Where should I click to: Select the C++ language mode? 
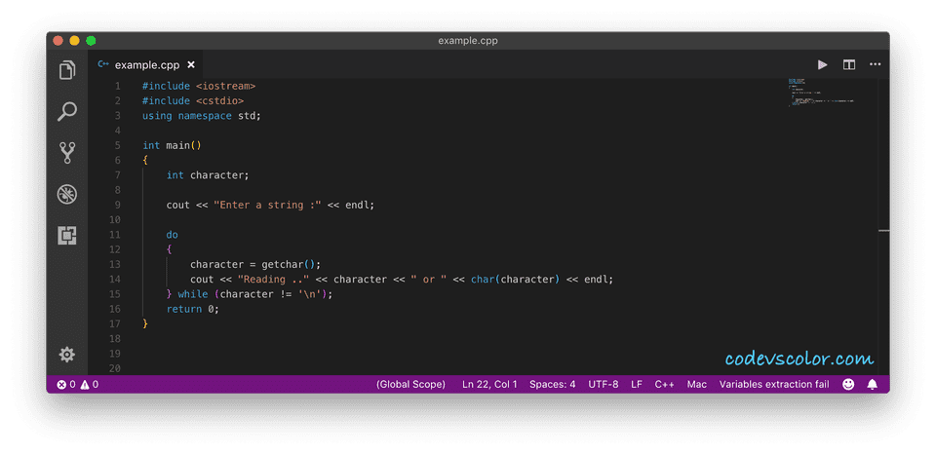664,384
